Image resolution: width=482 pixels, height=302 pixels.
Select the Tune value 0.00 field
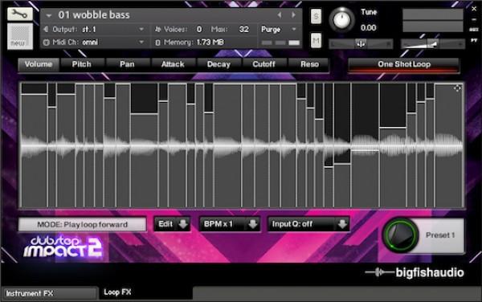[368, 28]
